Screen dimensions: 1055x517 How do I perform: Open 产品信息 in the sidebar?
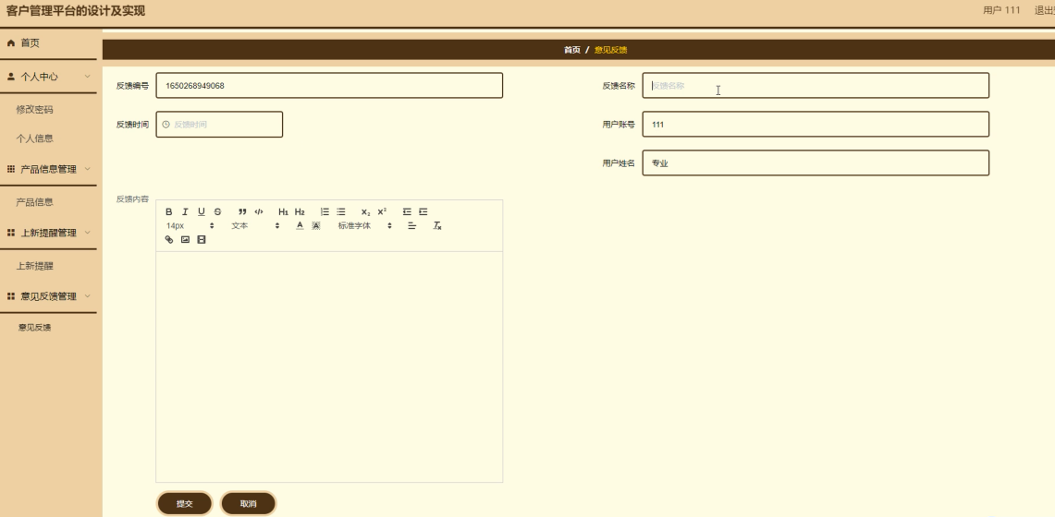point(34,202)
